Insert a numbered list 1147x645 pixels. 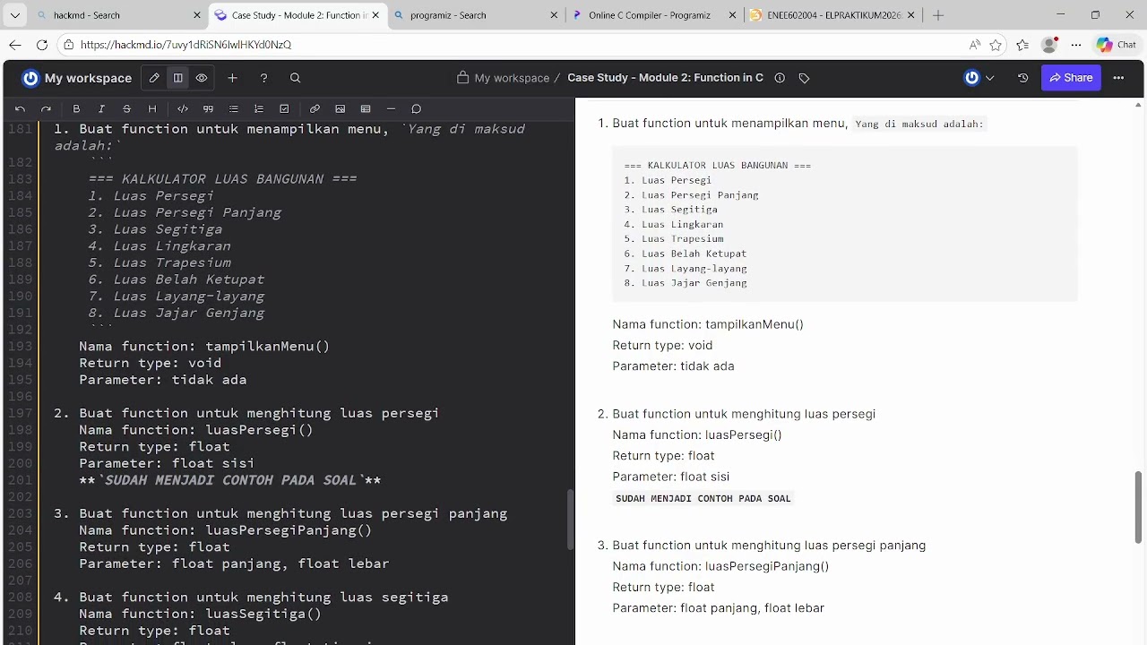point(259,108)
